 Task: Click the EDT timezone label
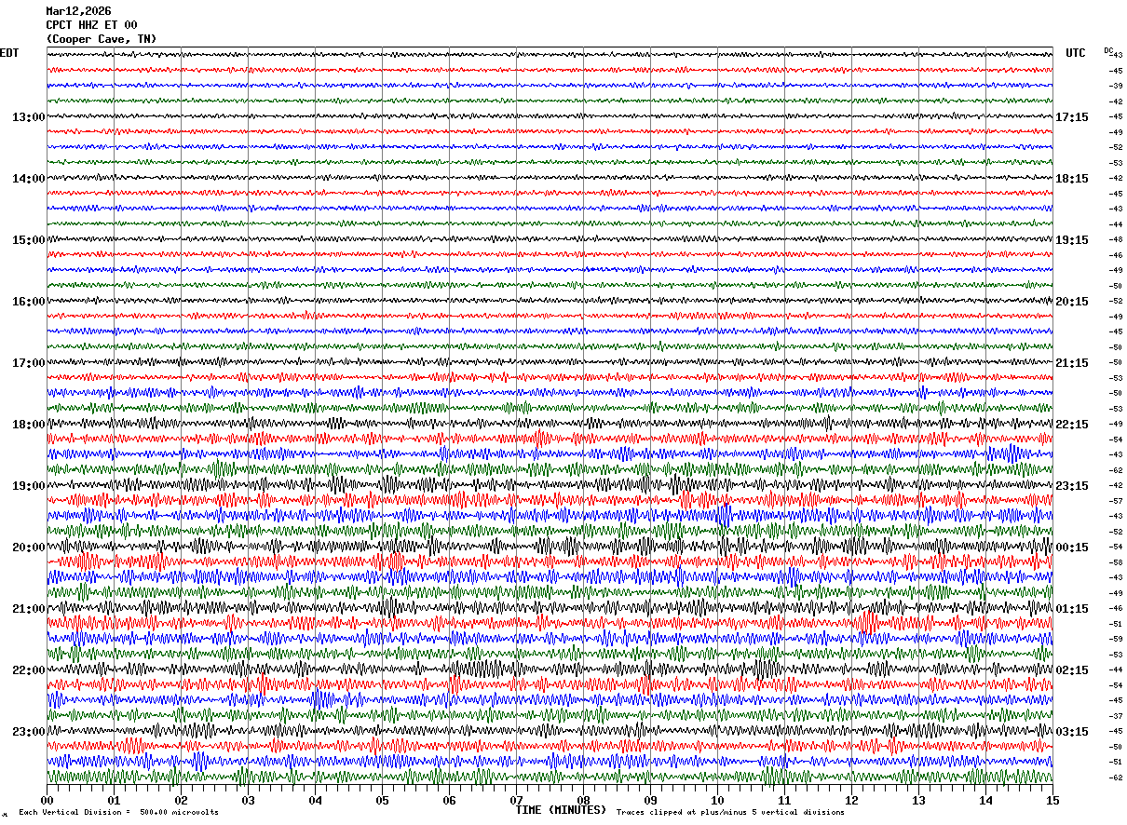[x=9, y=53]
